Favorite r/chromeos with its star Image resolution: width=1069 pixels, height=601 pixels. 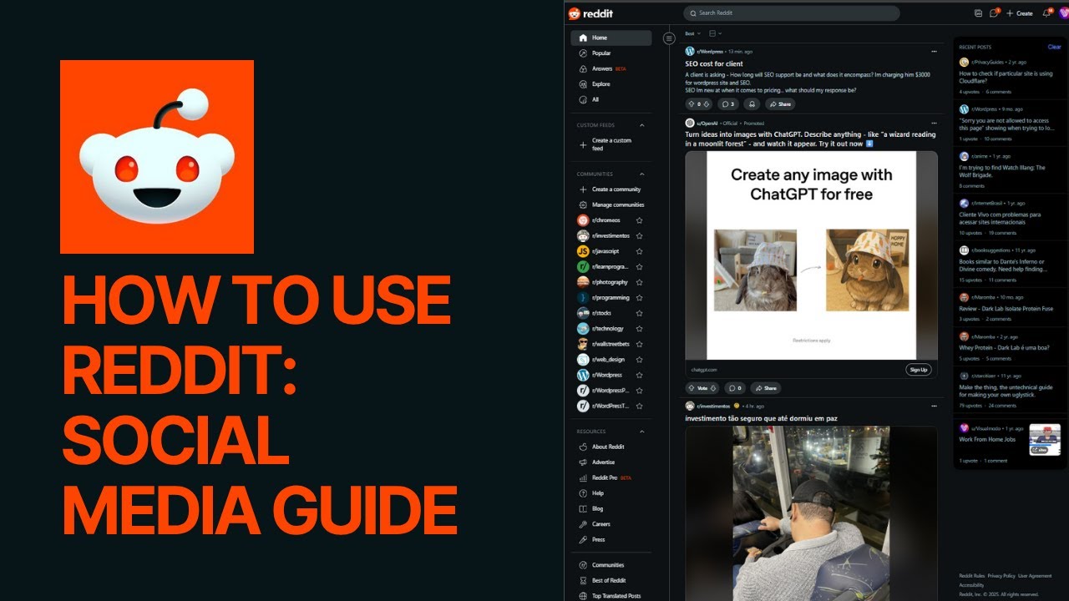[x=640, y=220]
